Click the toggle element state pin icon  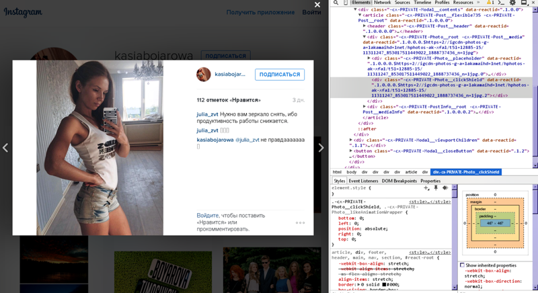coord(436,187)
